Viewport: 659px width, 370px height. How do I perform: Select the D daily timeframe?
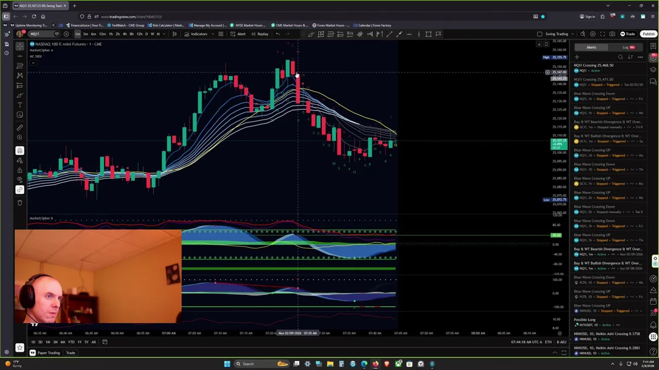pyautogui.click(x=146, y=34)
